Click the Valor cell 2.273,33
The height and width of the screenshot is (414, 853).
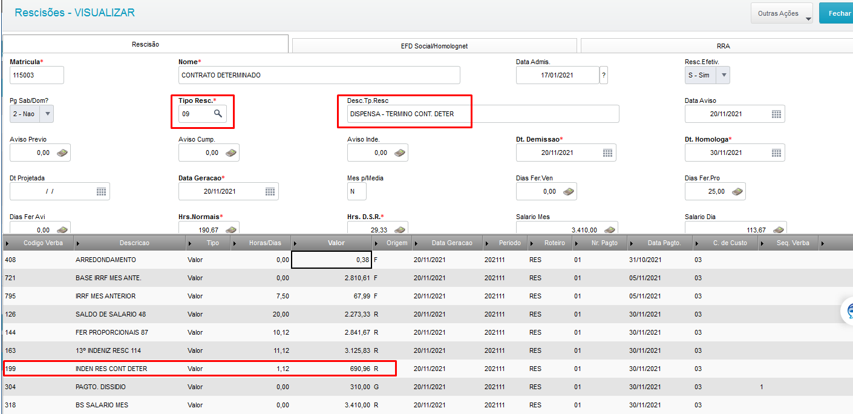click(x=332, y=314)
